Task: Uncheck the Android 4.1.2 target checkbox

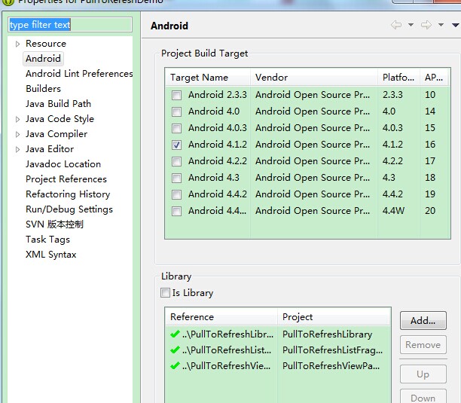Action: coord(177,145)
